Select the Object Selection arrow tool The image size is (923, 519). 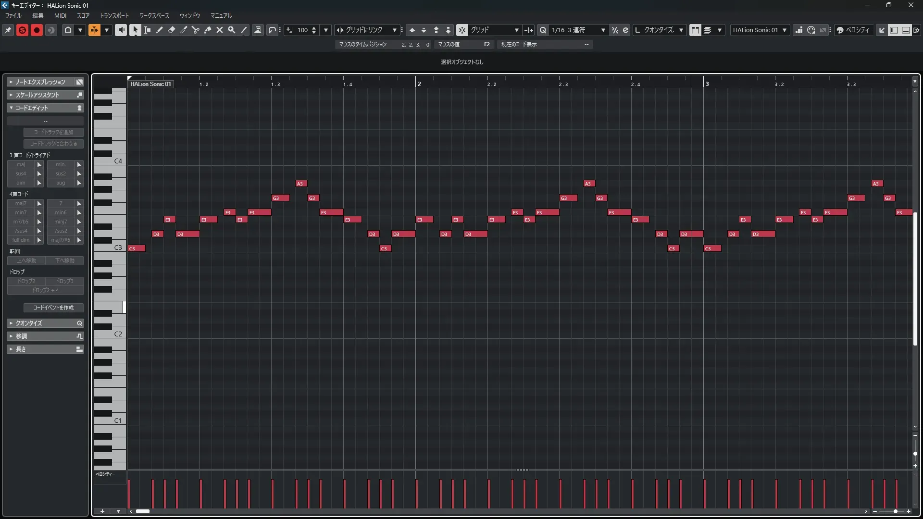135,30
